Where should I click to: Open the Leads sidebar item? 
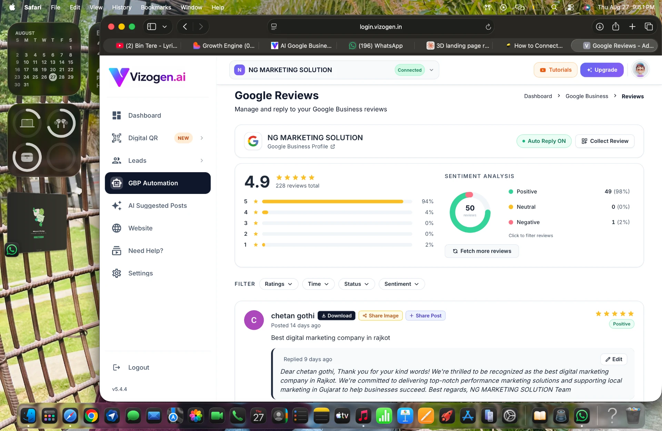point(158,160)
